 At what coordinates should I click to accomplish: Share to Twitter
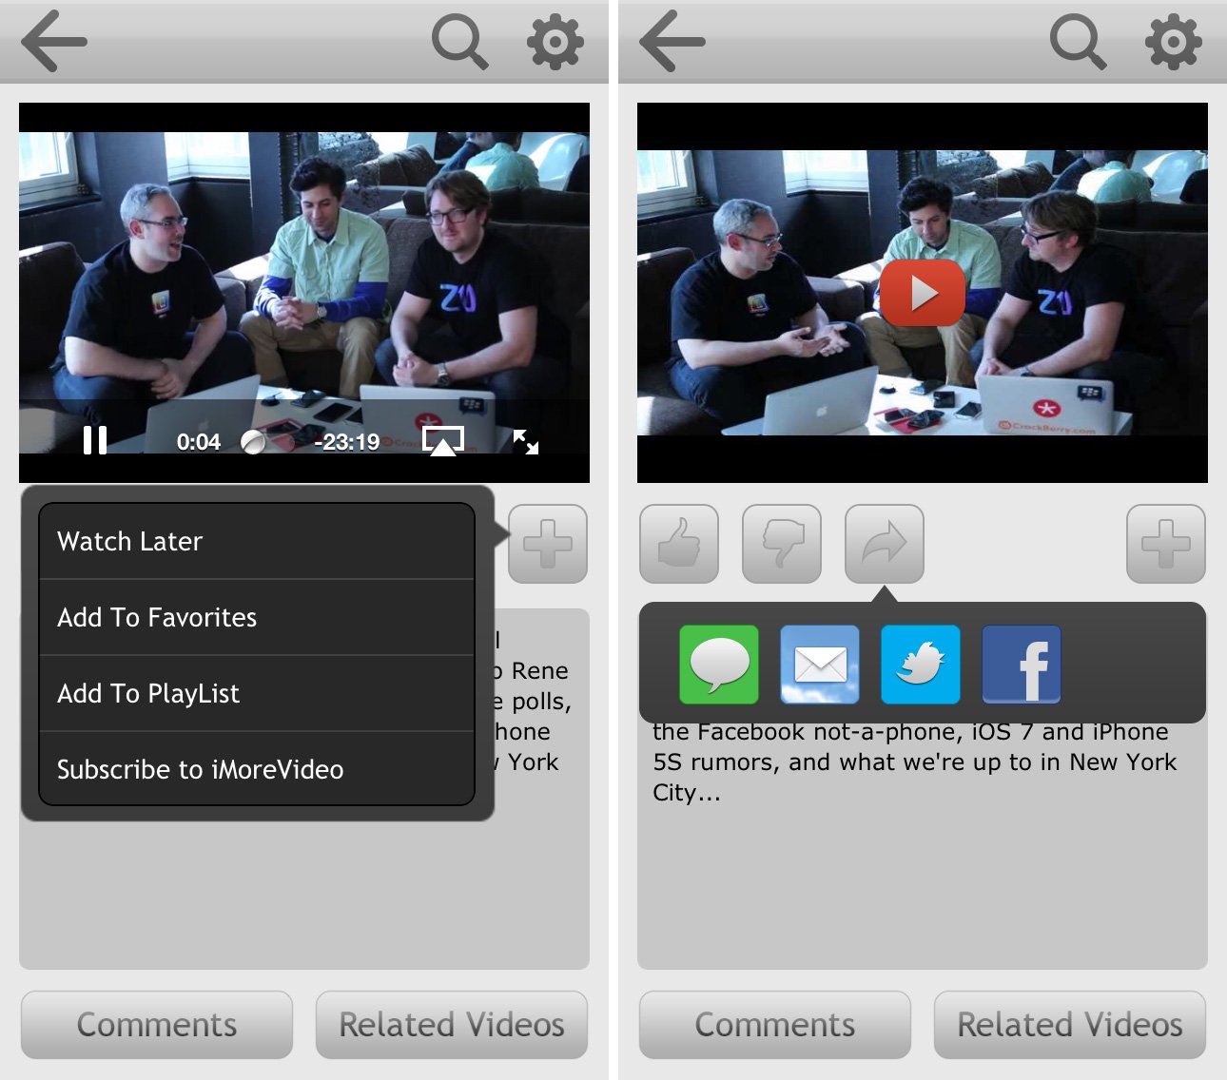921,665
